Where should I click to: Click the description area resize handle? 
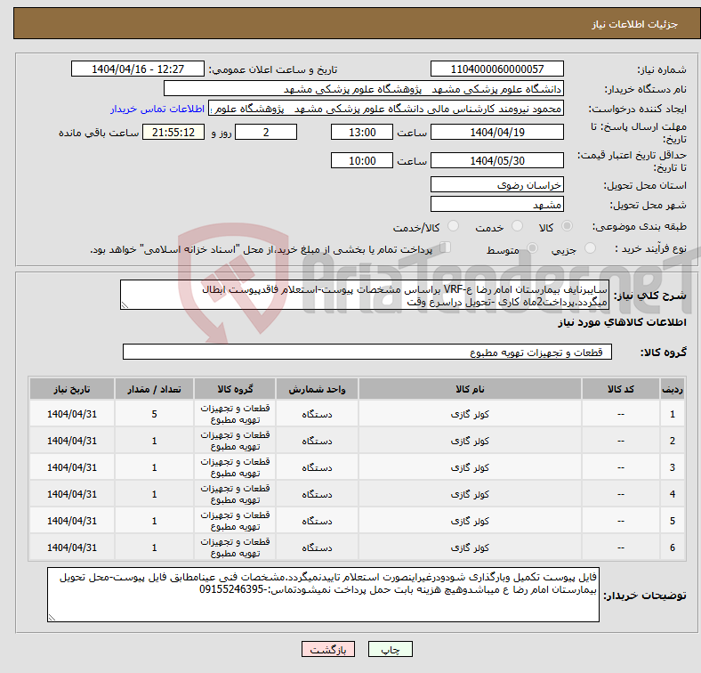click(x=125, y=305)
